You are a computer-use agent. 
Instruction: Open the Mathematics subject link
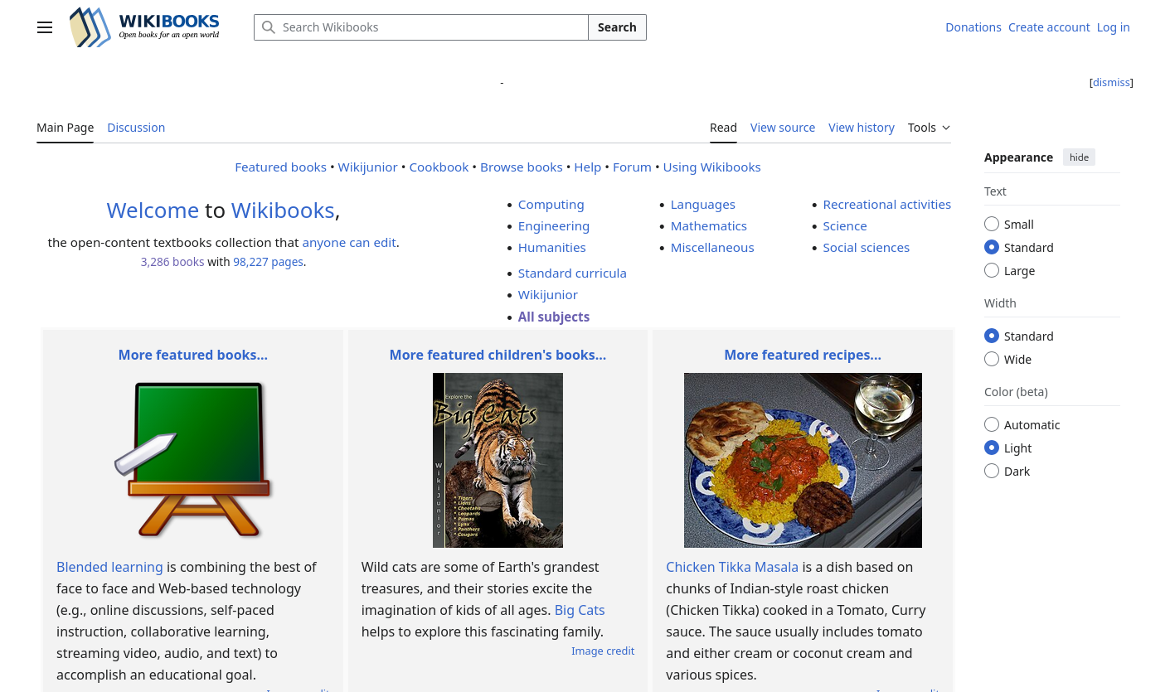pyautogui.click(x=708, y=226)
